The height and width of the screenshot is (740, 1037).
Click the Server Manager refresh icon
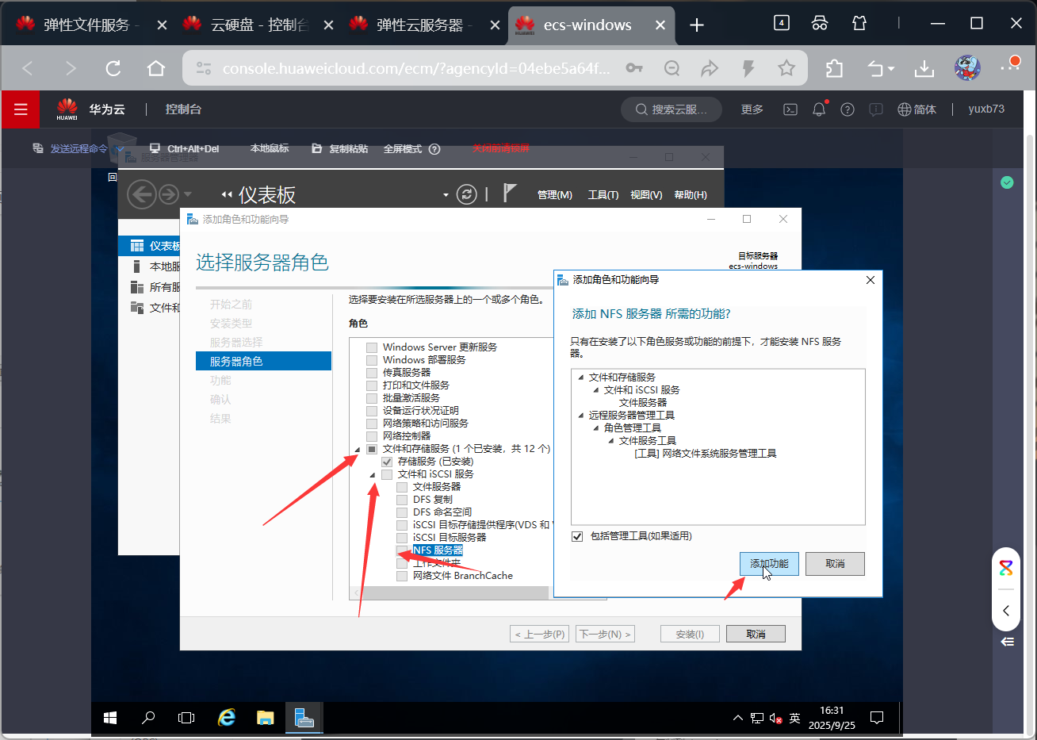click(x=467, y=194)
